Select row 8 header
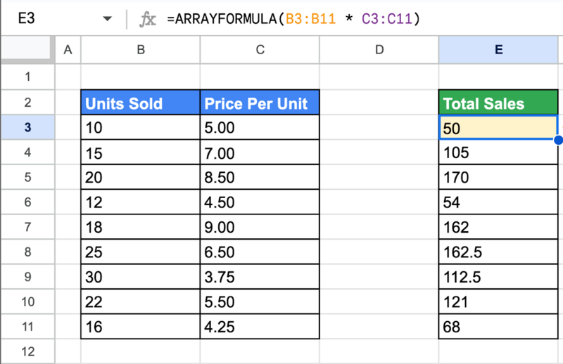 point(27,252)
